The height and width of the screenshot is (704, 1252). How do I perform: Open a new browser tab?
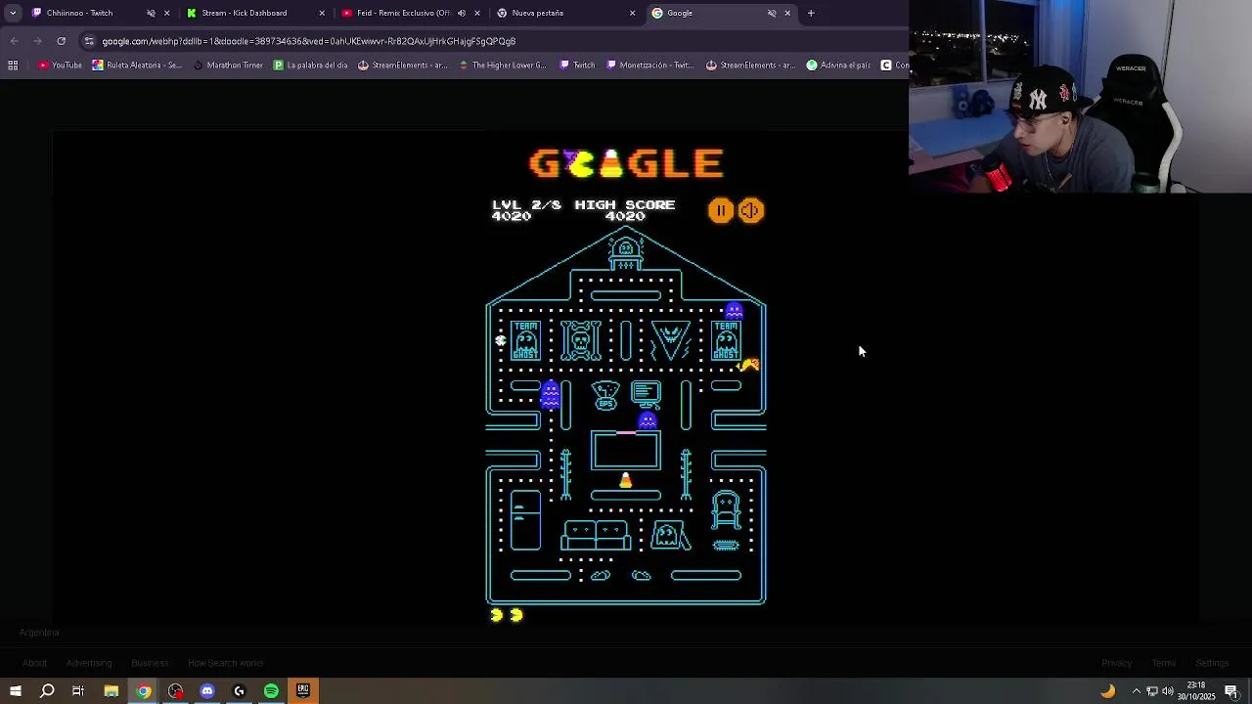811,13
